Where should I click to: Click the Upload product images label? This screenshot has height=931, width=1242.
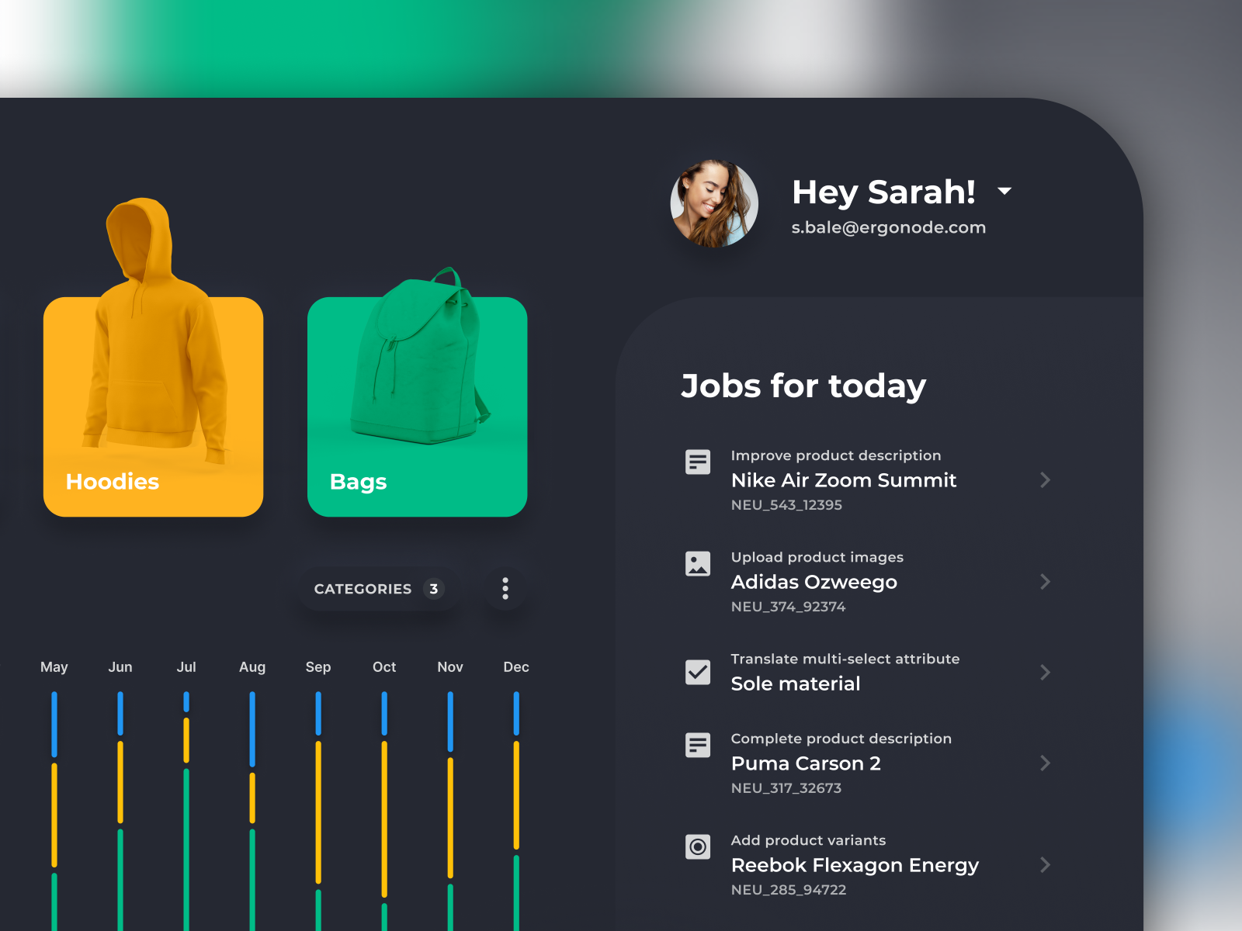[x=817, y=557]
